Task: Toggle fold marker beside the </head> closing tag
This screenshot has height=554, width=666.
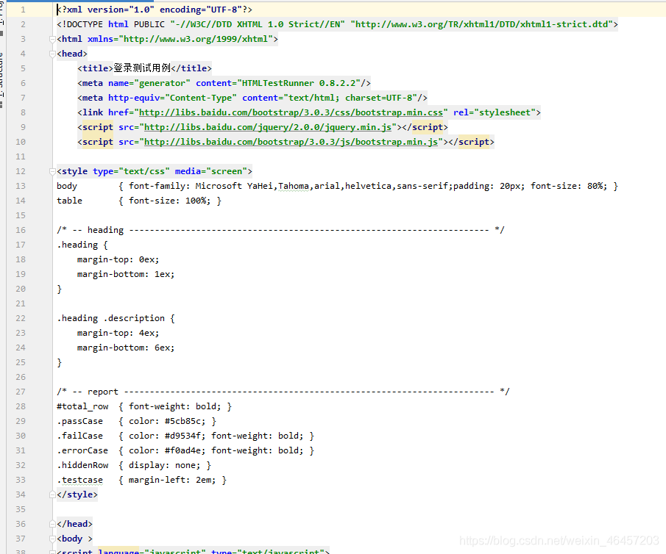Action: coord(52,524)
